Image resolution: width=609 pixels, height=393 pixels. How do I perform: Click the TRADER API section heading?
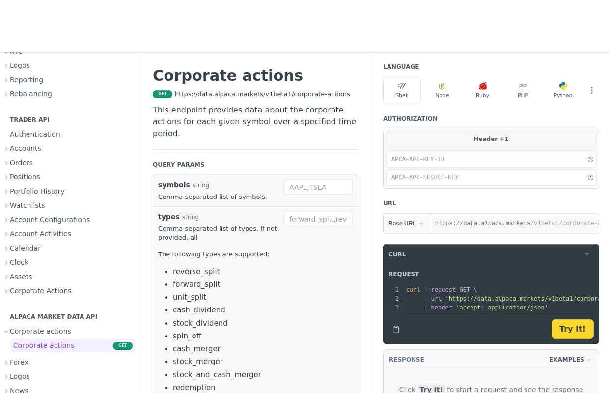[29, 120]
